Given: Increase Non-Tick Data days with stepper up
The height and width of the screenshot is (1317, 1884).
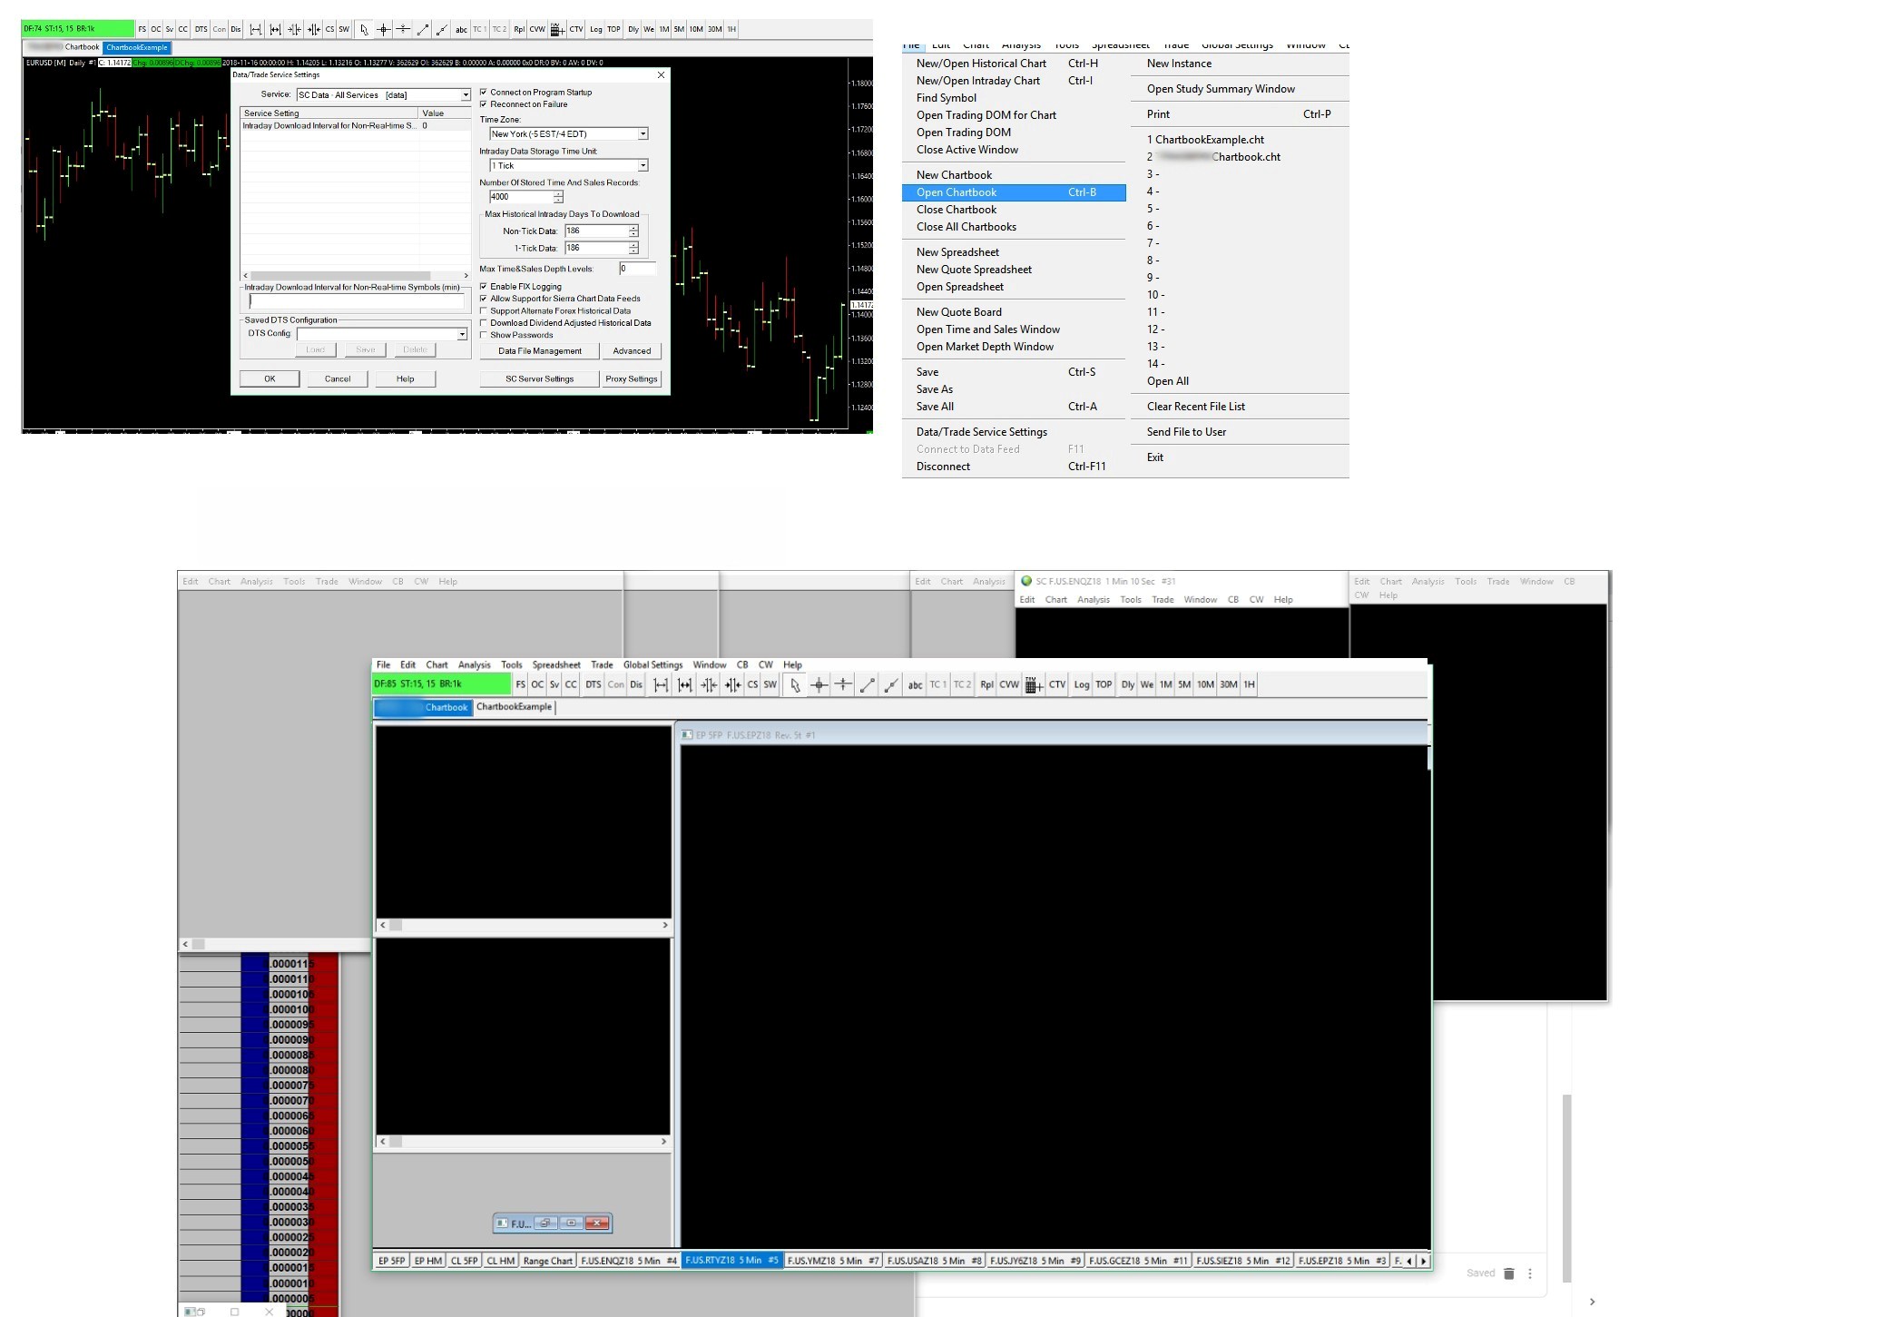Looking at the screenshot, I should coord(633,228).
